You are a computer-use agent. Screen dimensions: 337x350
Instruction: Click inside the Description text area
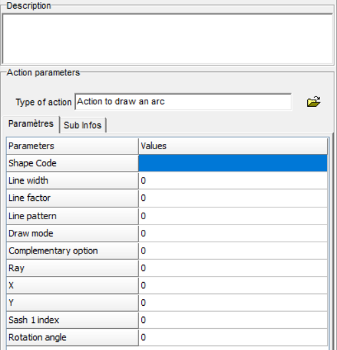click(167, 39)
